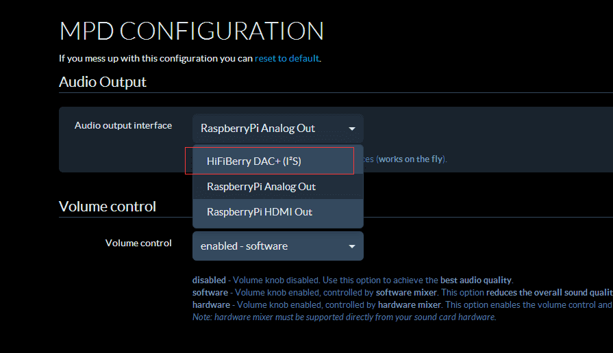Click the "works on the fly" text
The width and height of the screenshot is (613, 353).
411,159
